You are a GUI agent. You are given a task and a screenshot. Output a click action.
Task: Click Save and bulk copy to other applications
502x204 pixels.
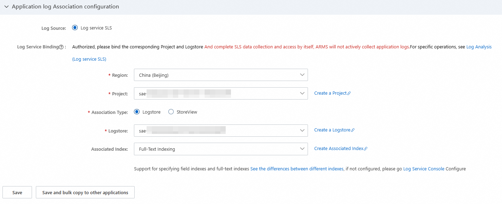click(85, 192)
